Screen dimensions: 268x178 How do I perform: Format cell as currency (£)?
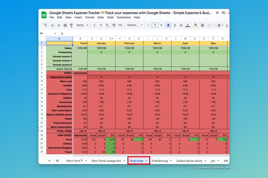click(x=95, y=25)
